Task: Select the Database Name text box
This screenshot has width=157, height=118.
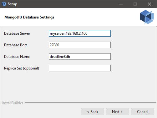Action: (80, 57)
